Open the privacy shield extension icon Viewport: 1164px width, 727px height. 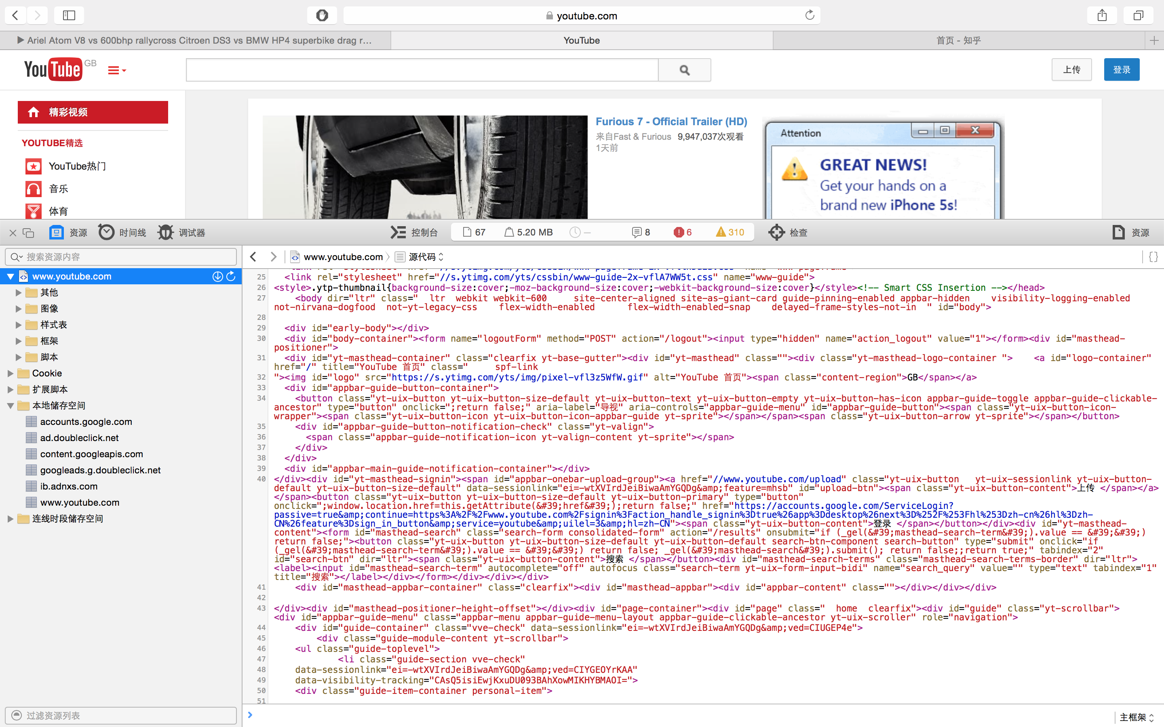[322, 15]
